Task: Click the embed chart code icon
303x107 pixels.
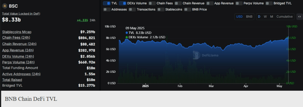Action: (x=299, y=17)
